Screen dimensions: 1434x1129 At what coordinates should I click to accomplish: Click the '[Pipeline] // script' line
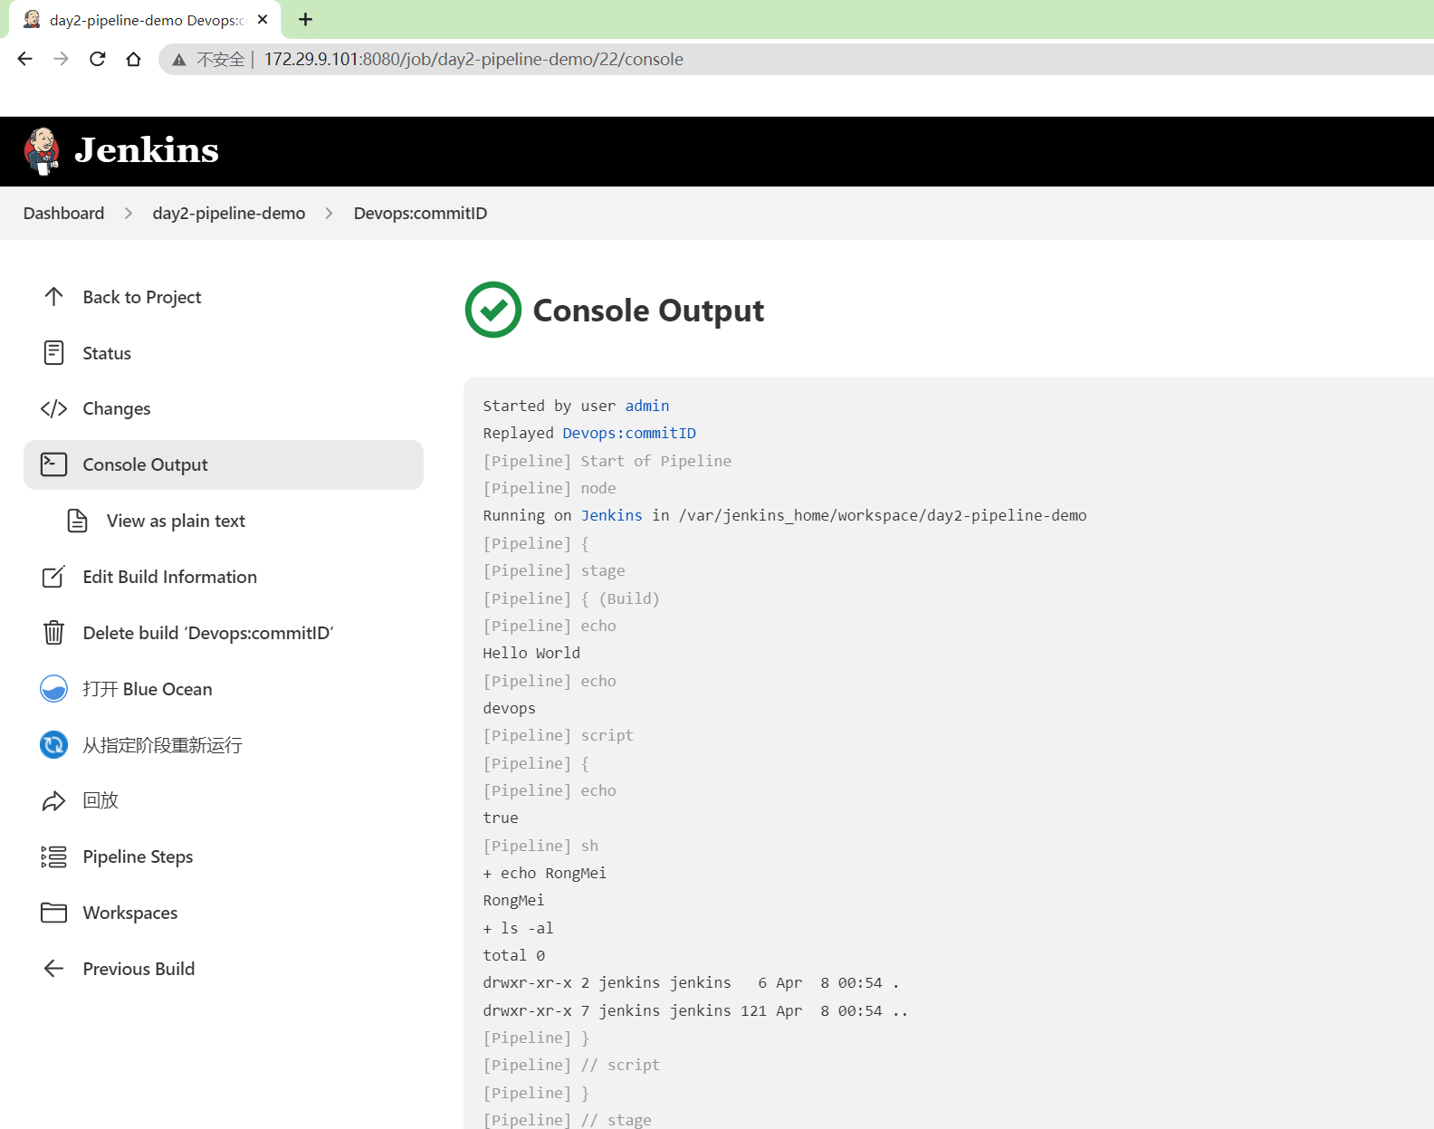tap(571, 1065)
